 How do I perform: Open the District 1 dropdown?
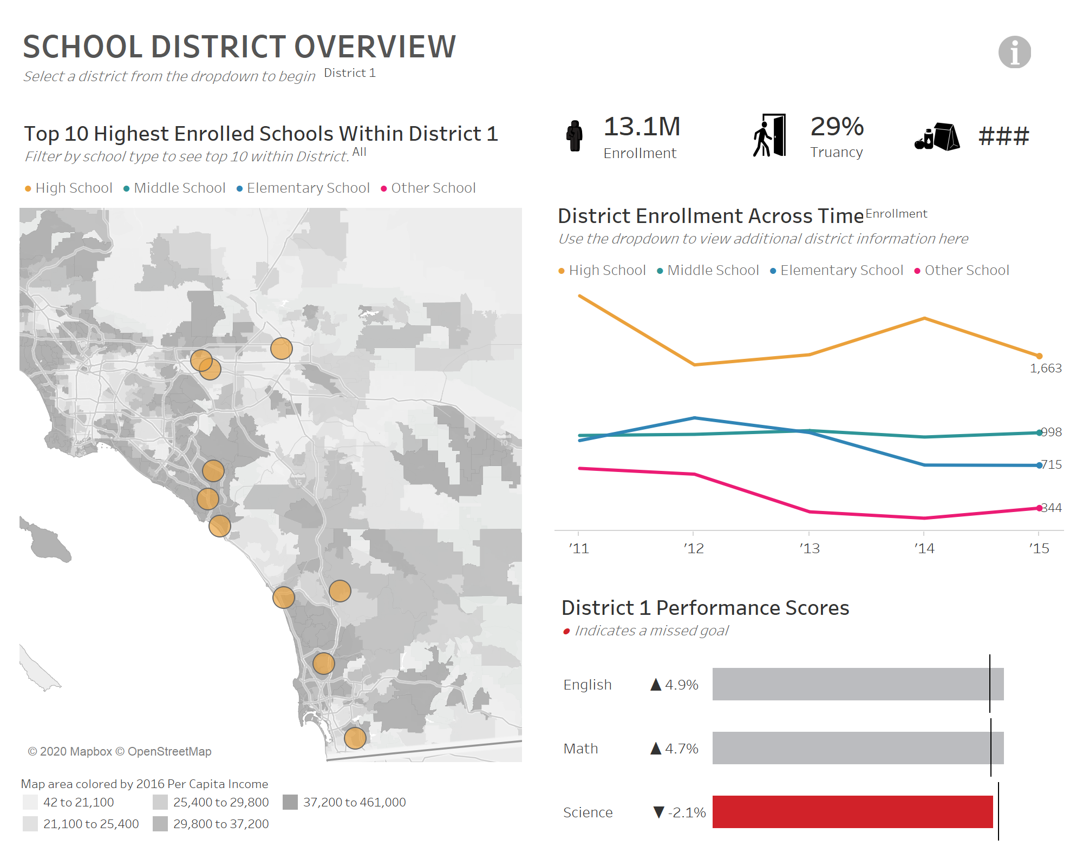(351, 73)
